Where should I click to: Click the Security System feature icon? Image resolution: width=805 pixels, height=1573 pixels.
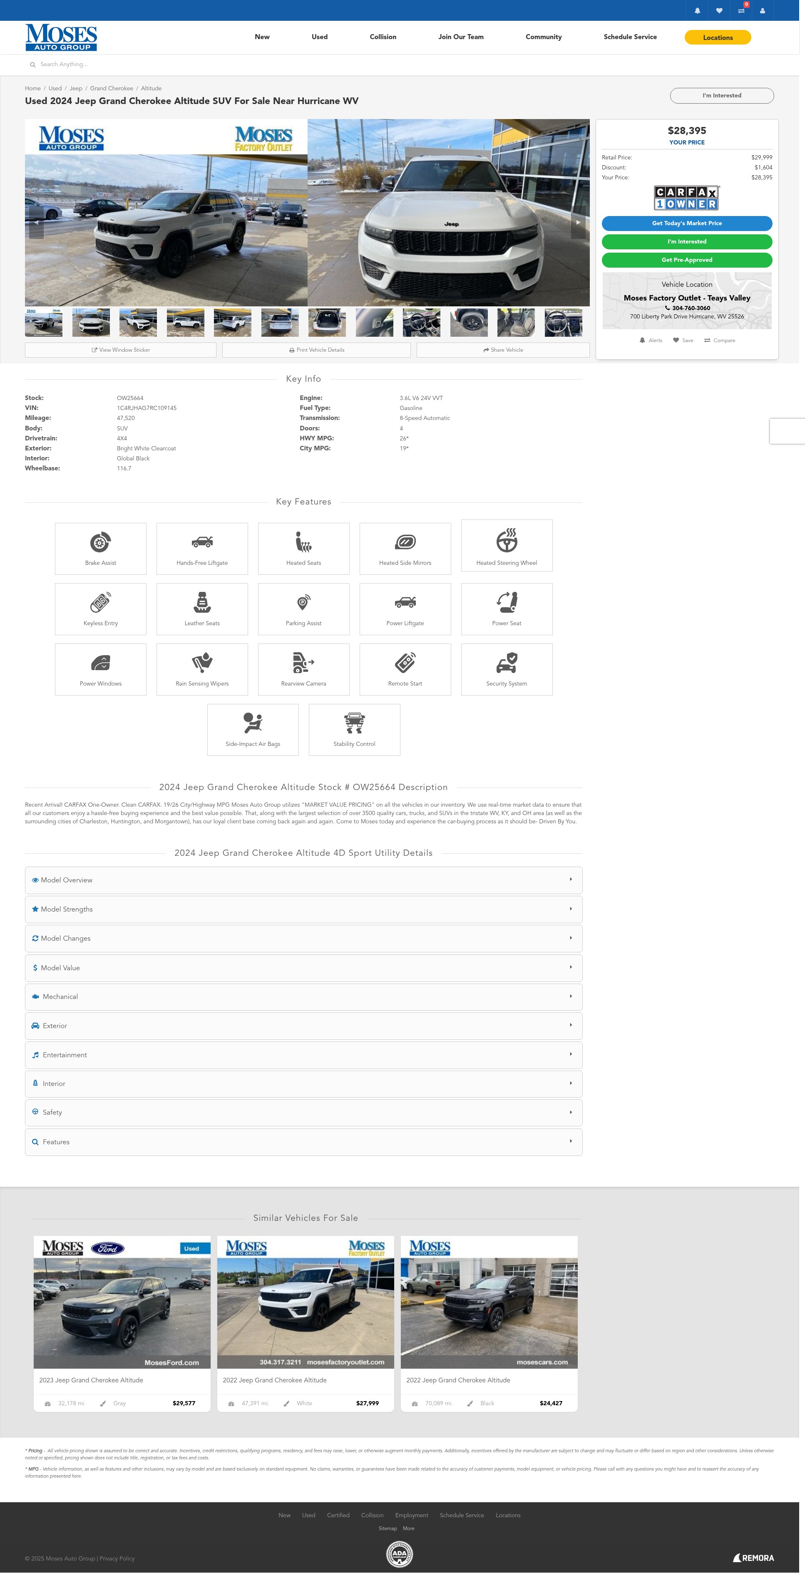click(506, 663)
